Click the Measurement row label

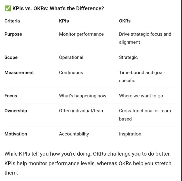click(x=19, y=73)
